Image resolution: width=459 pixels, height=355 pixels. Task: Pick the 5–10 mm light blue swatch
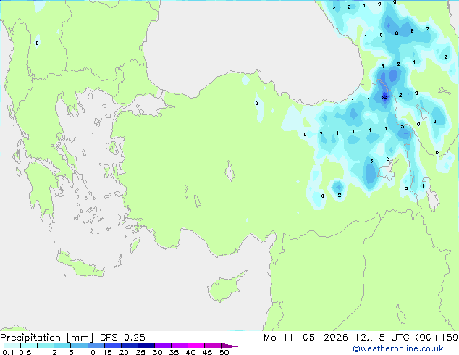[79, 346]
